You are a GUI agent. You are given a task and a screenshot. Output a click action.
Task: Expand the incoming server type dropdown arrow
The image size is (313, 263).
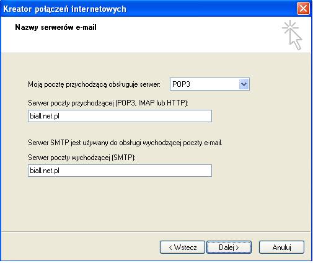(x=244, y=84)
